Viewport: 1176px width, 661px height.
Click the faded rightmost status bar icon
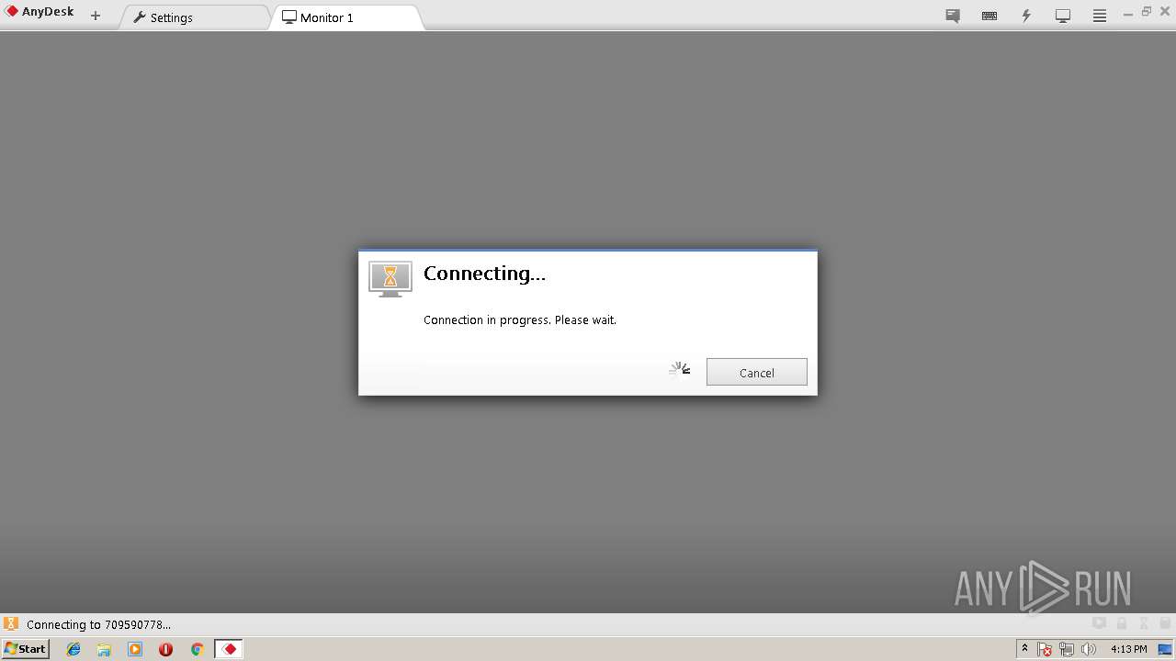coord(1165,622)
